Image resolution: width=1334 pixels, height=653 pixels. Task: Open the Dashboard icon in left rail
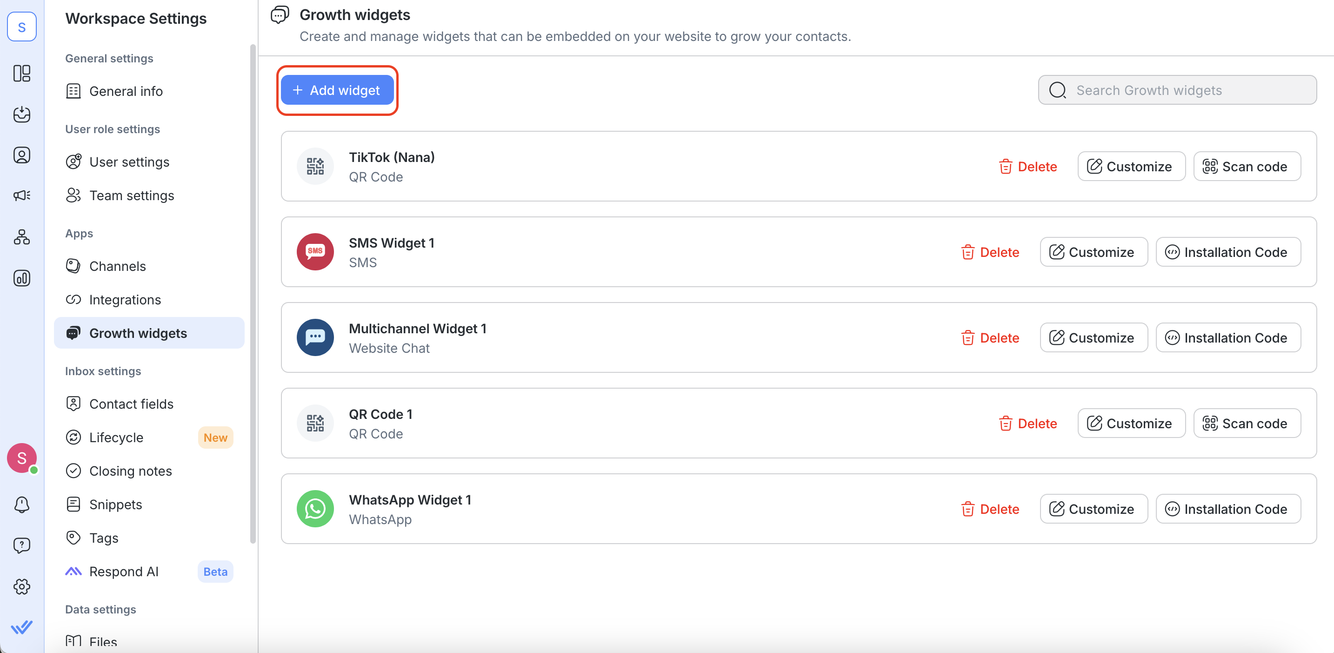coord(22,73)
